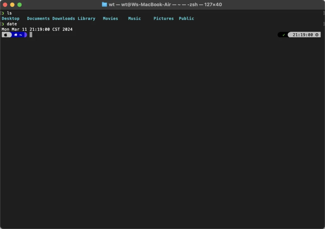Place cursor at the gray block cursor
The height and width of the screenshot is (229, 325).
[31, 35]
